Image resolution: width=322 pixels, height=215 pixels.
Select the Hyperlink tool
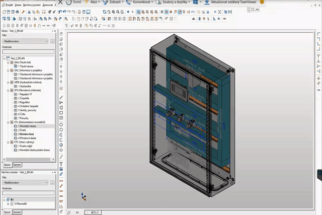point(61,174)
